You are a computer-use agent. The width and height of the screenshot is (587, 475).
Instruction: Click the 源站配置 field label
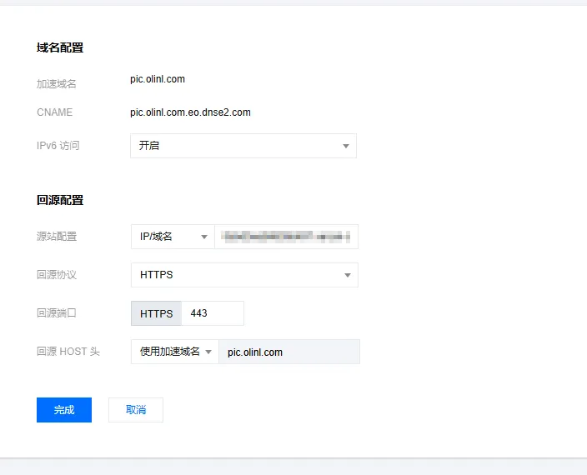57,237
